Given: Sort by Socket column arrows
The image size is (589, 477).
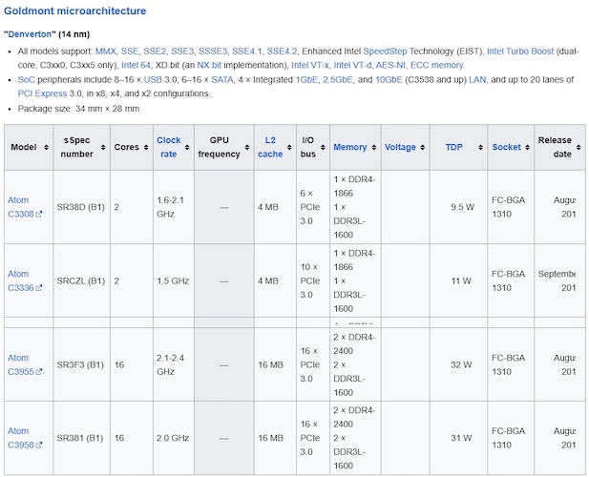Looking at the screenshot, I should pos(527,147).
